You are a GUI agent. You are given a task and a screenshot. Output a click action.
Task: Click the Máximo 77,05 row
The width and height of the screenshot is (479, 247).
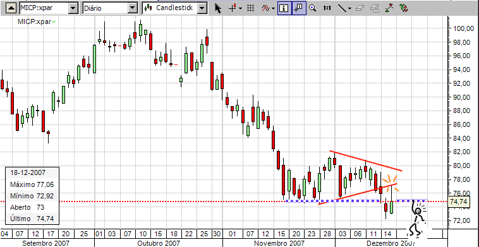coord(32,184)
